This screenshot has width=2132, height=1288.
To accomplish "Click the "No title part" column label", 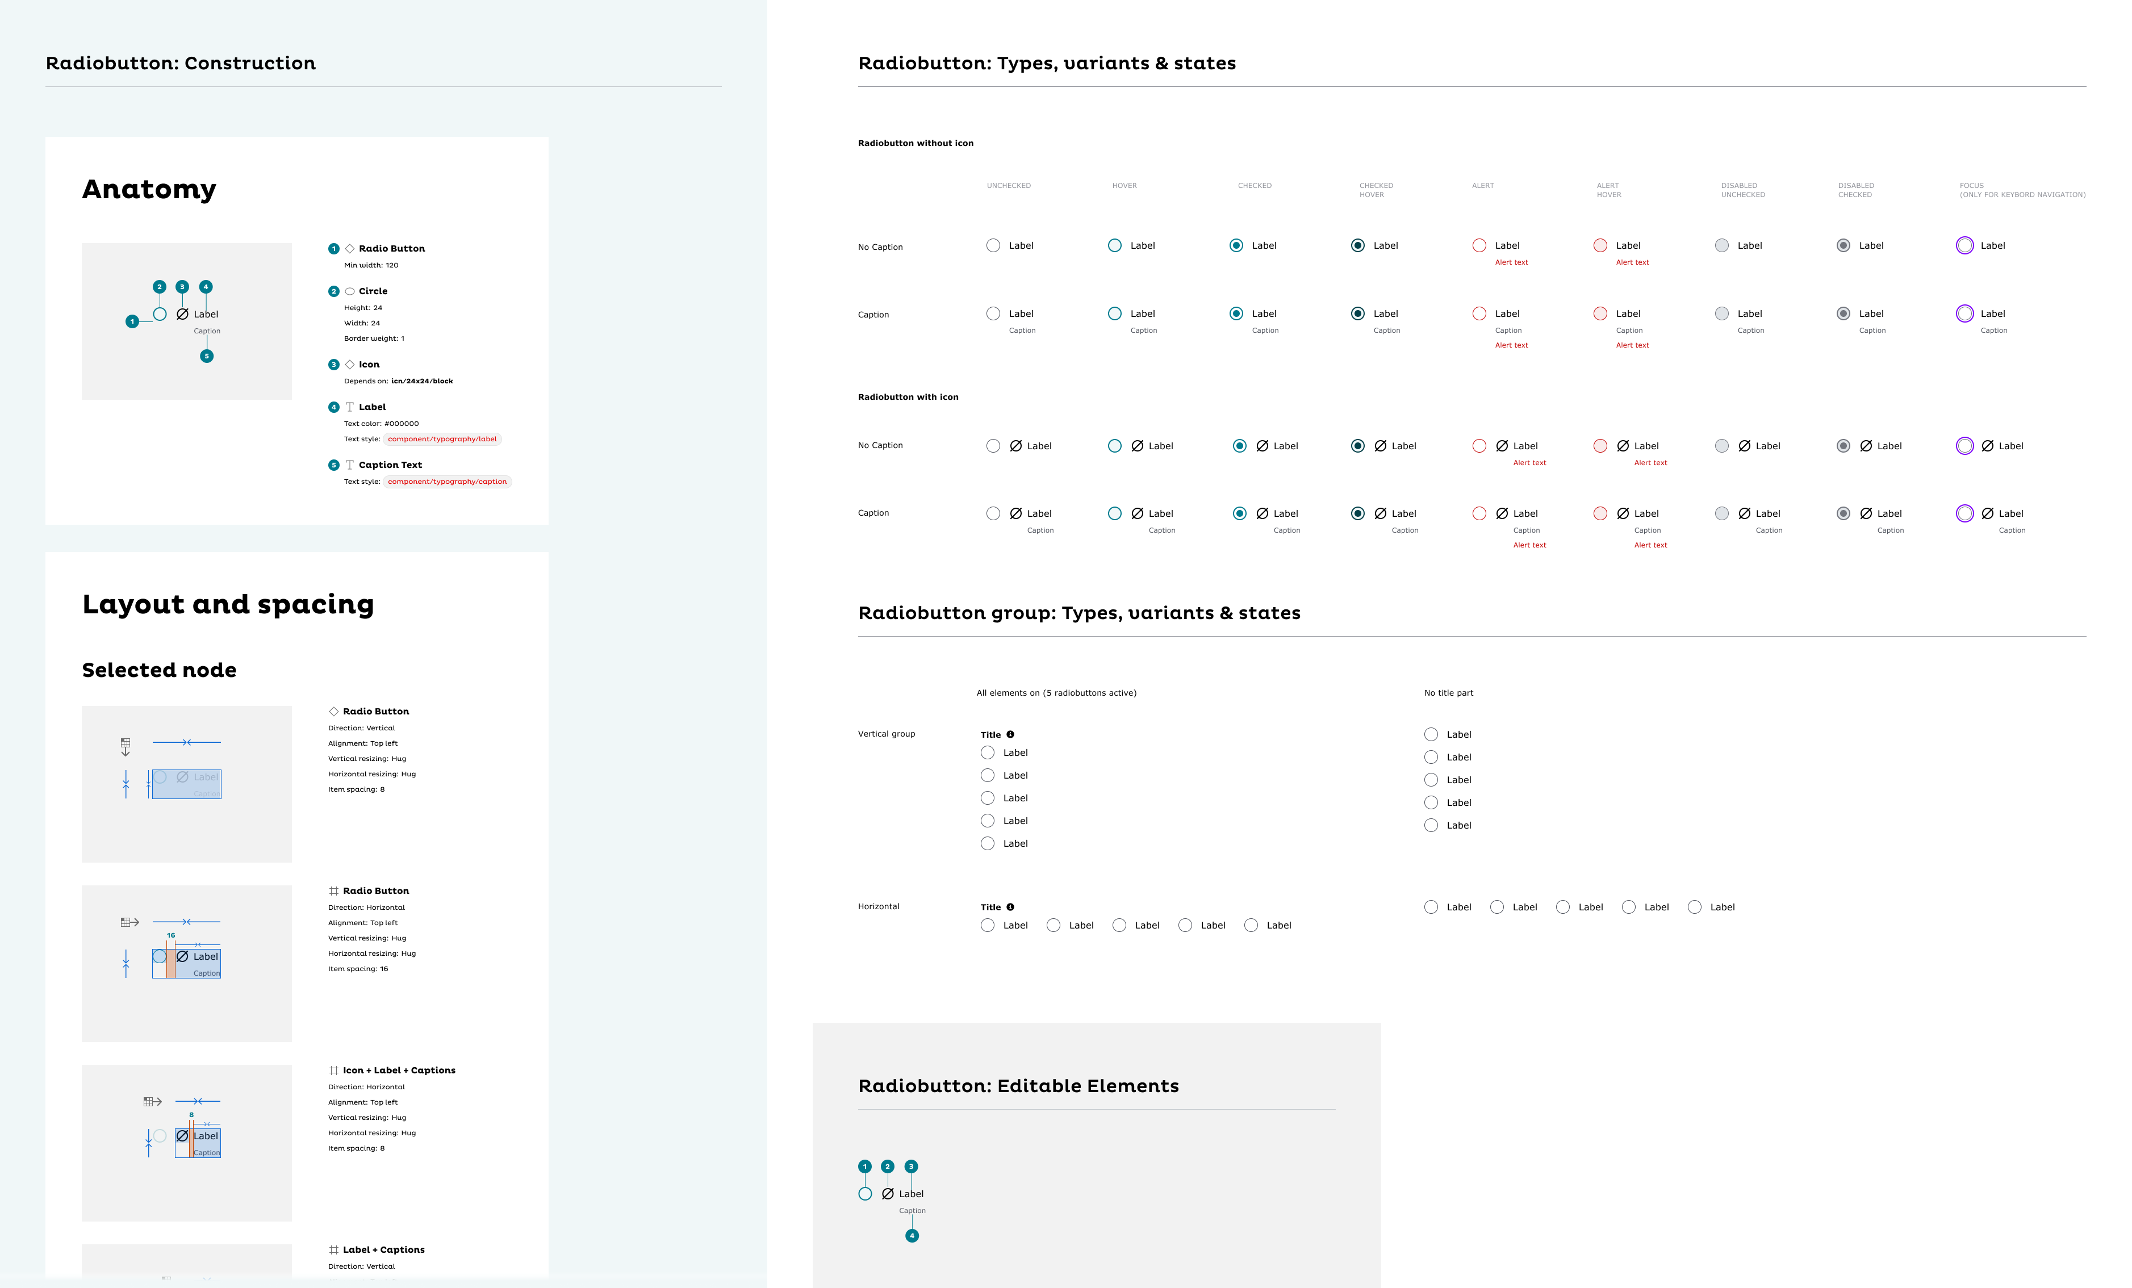I will tap(1448, 693).
